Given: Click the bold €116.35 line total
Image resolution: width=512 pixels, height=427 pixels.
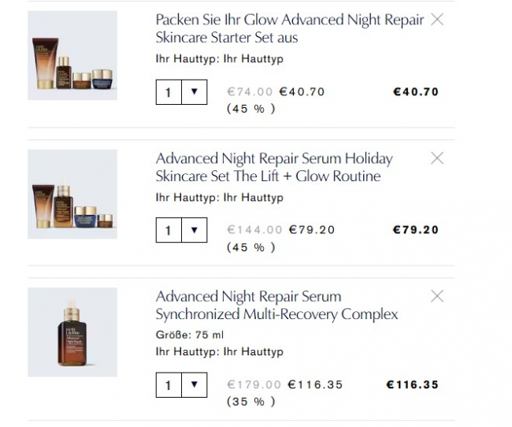Looking at the screenshot, I should (412, 385).
